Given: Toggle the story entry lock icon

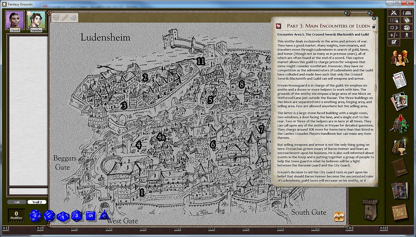Looking at the screenshot, I should click(x=374, y=26).
